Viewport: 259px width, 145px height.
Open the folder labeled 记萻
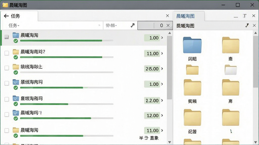point(192,117)
